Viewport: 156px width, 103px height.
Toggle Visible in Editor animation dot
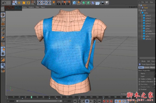click(139, 79)
